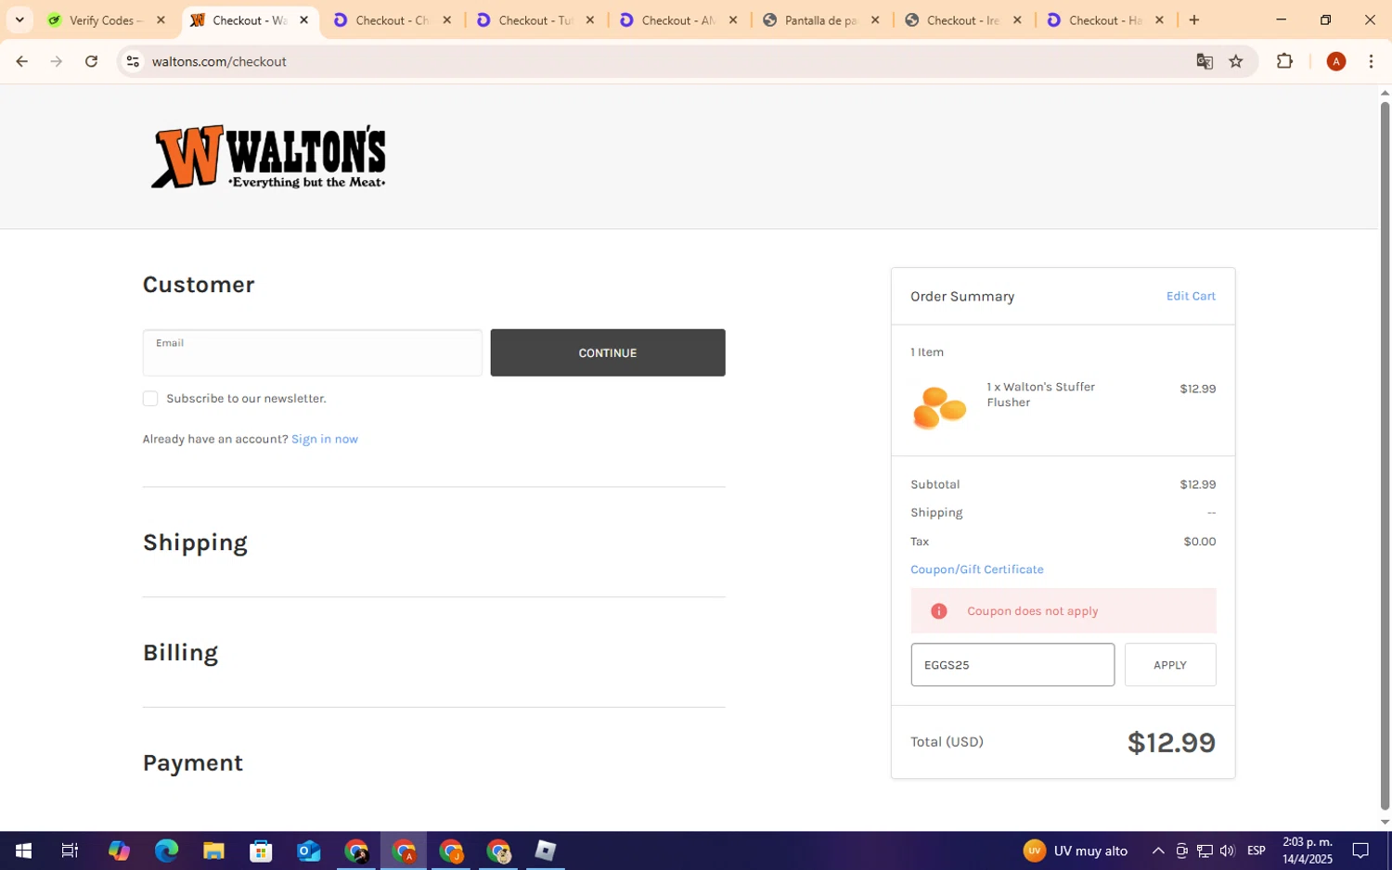1392x870 pixels.
Task: Click the Shipping section heading
Action: click(195, 543)
